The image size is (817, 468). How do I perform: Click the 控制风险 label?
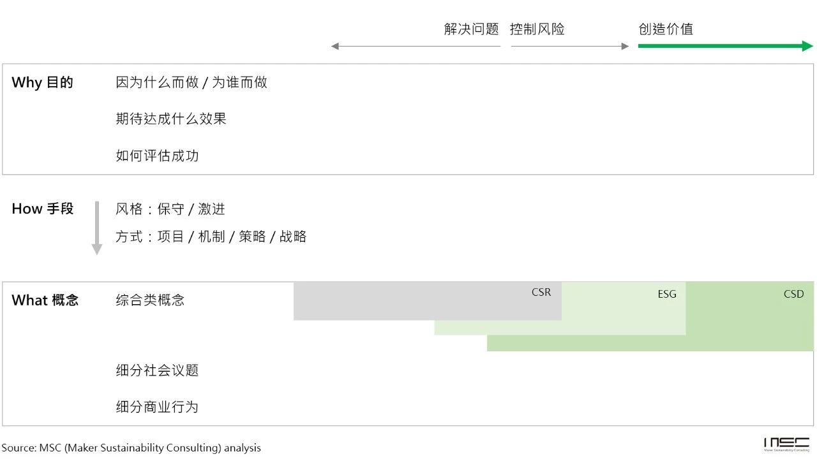click(x=537, y=29)
